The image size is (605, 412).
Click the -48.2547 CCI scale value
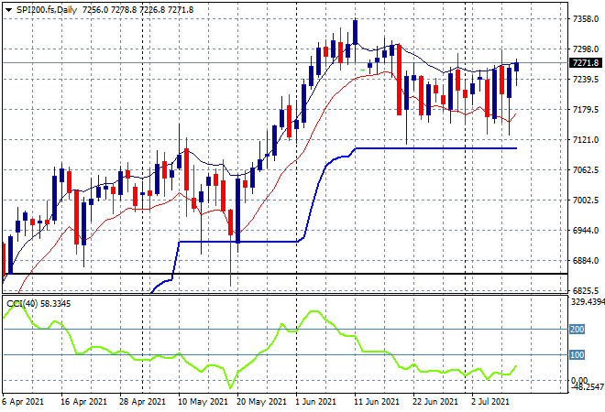click(588, 386)
